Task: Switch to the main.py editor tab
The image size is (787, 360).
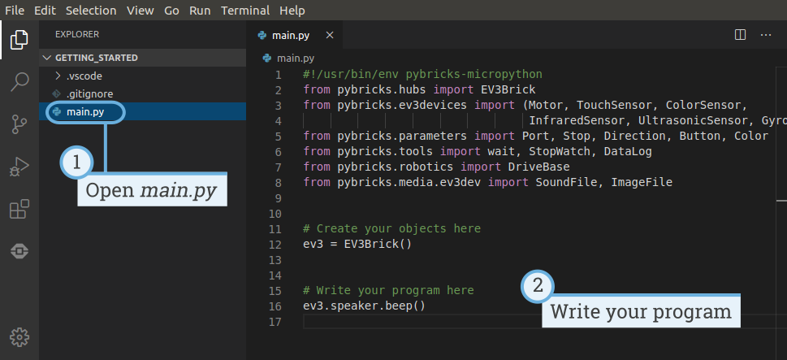Action: click(x=290, y=36)
